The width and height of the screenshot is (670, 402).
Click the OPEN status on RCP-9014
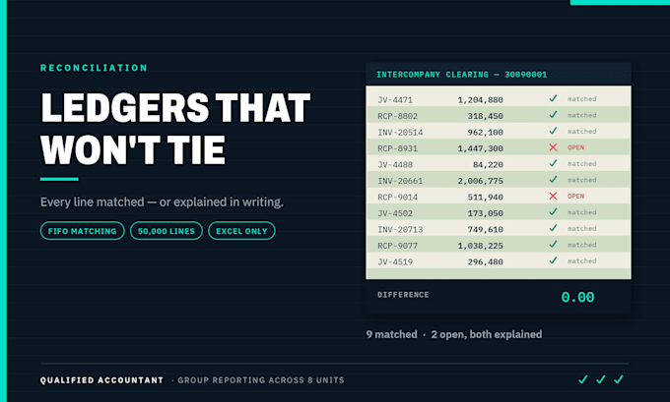tap(575, 197)
